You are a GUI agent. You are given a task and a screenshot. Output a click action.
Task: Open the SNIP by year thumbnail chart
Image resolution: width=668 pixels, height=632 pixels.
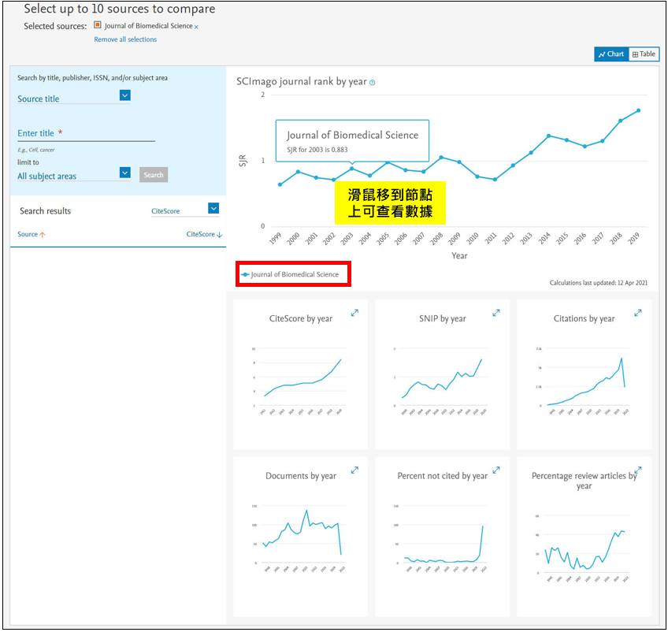(442, 374)
